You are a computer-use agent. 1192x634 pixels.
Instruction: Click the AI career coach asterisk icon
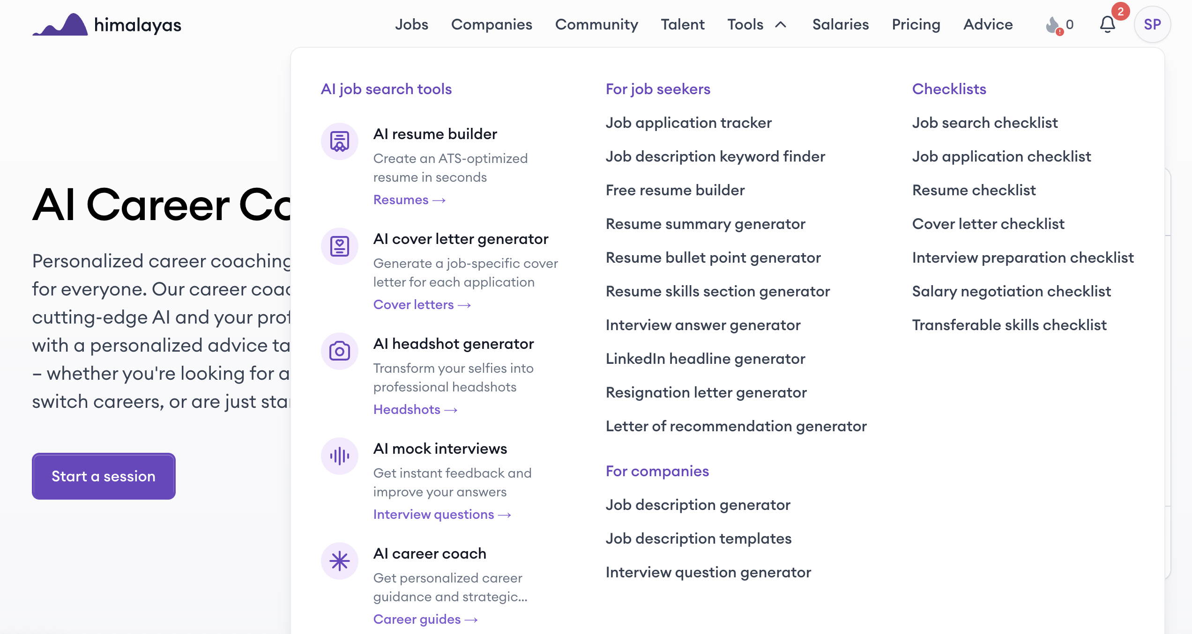click(339, 561)
